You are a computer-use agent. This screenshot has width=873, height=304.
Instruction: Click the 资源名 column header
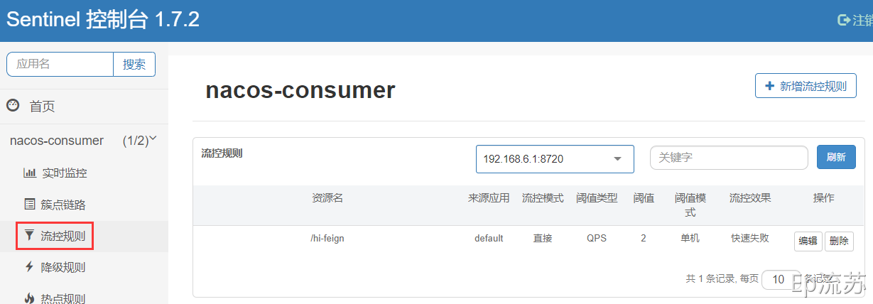(327, 197)
